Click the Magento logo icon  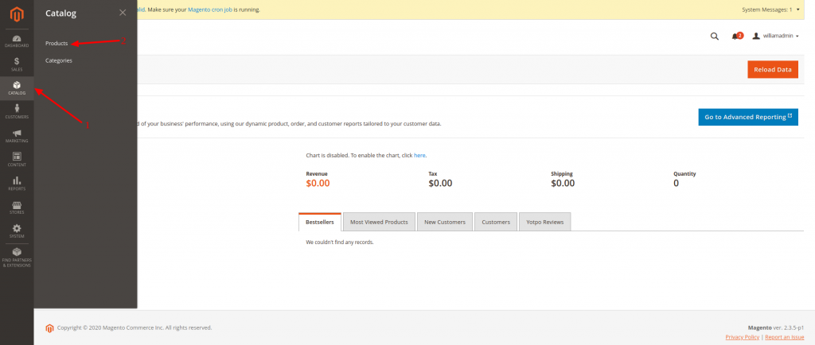click(x=17, y=14)
